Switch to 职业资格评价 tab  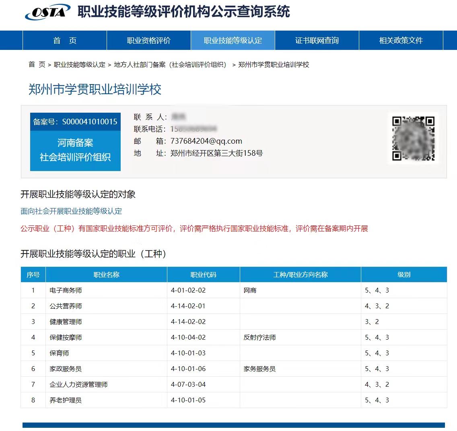pos(148,40)
